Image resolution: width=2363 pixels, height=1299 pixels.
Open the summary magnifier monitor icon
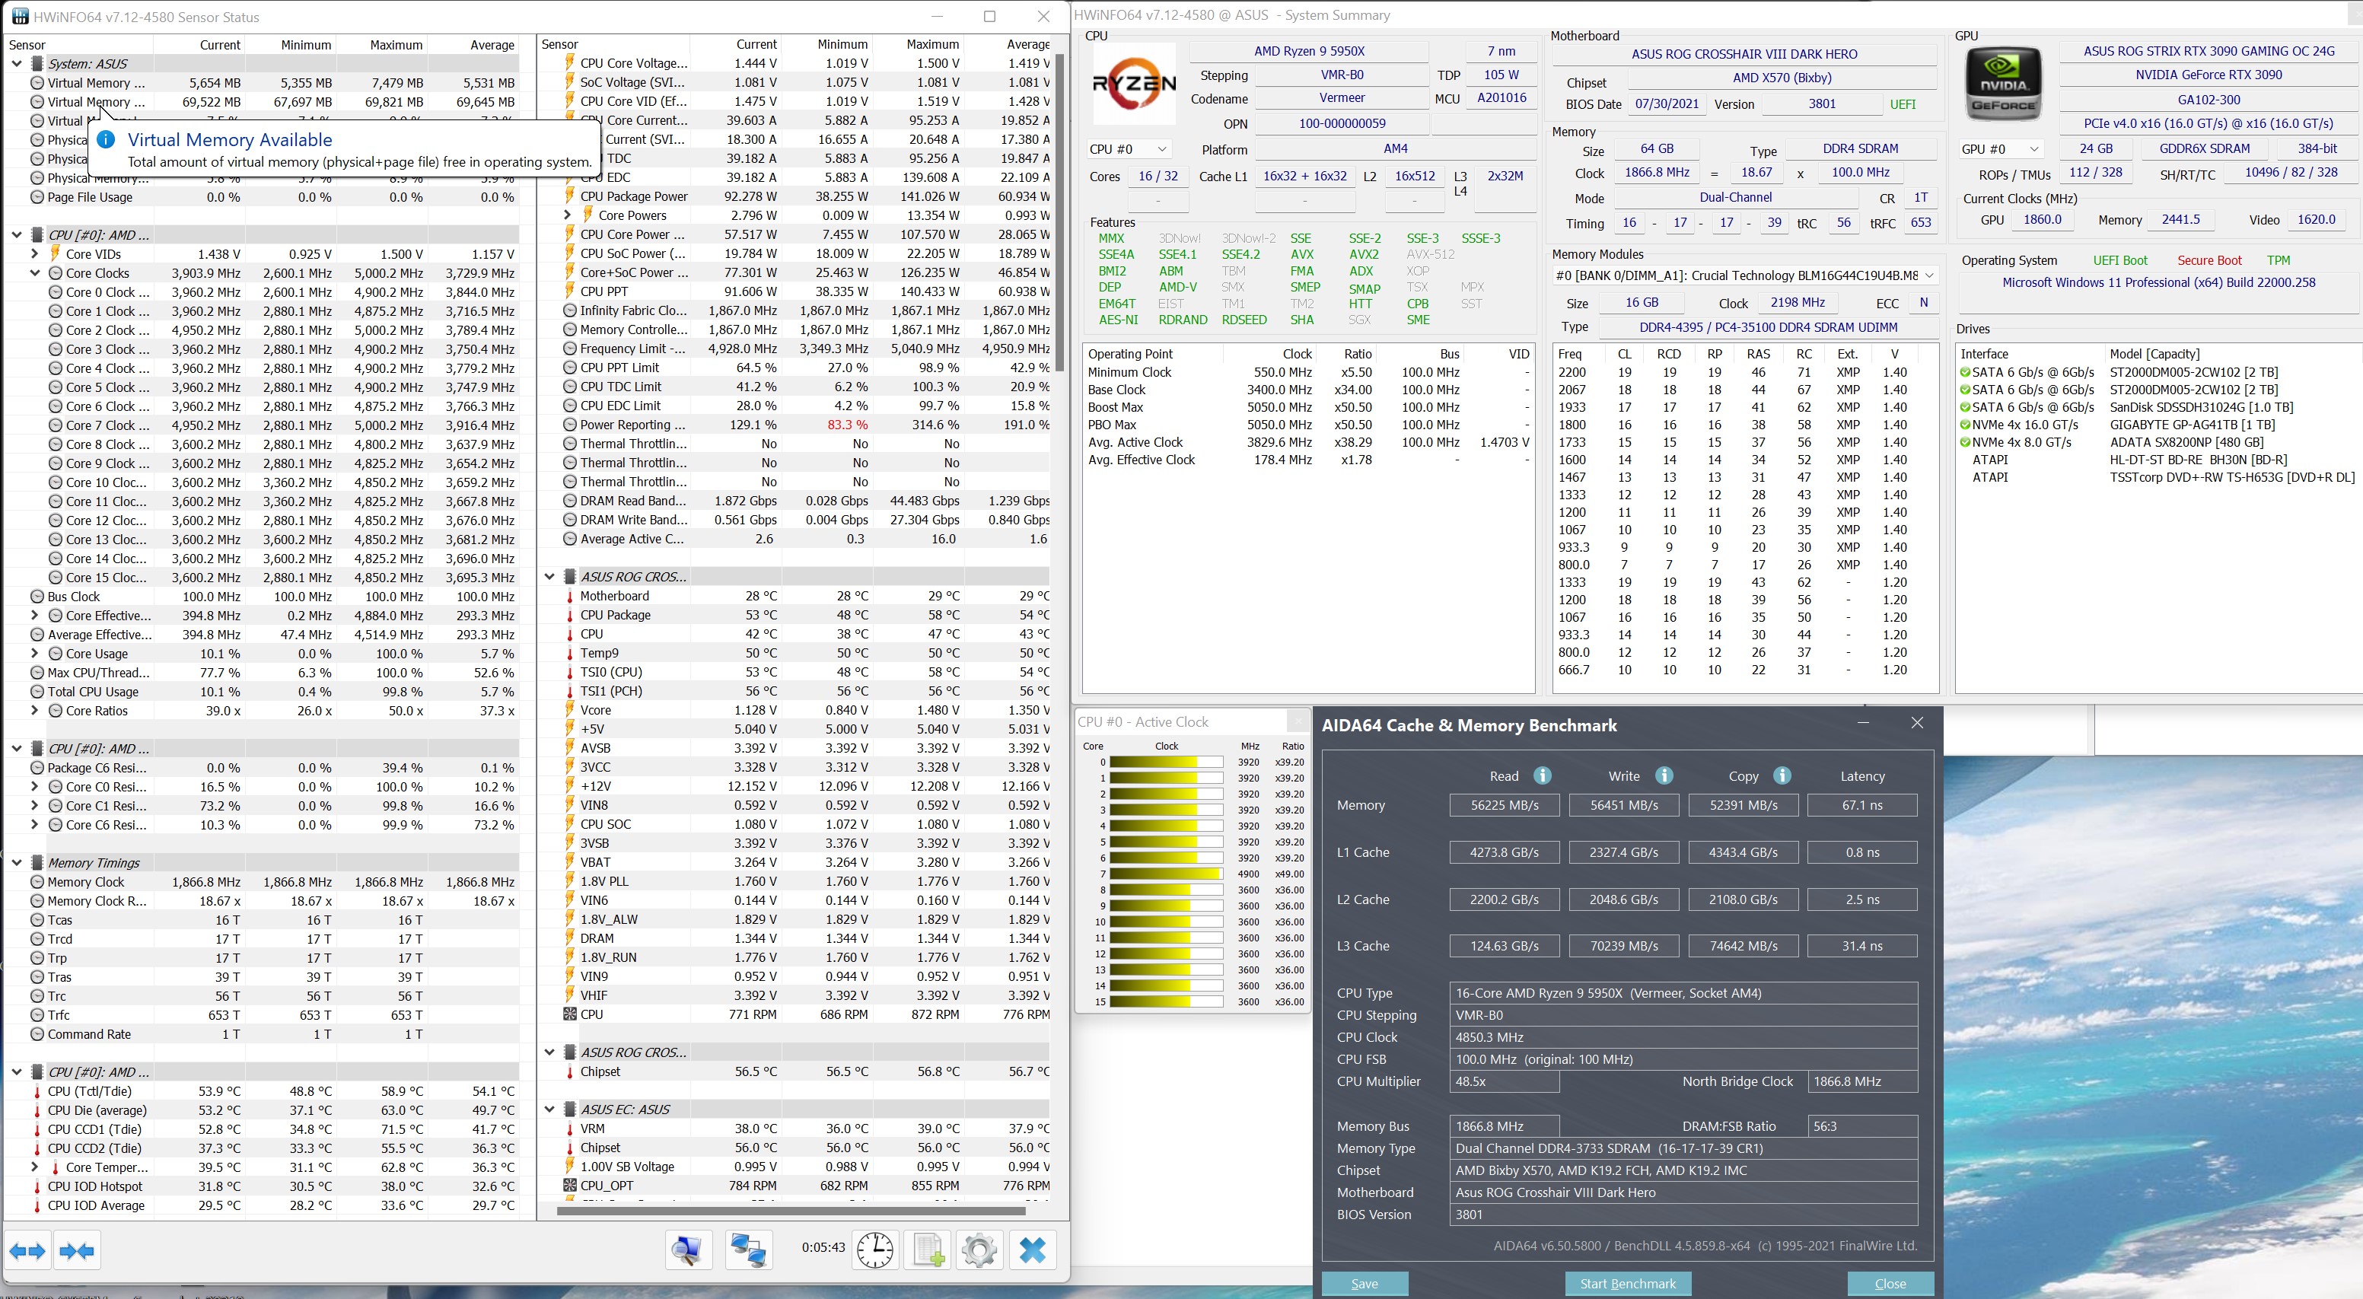pyautogui.click(x=688, y=1250)
